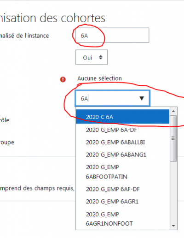This screenshot has width=184, height=238.
Task: Click the Aucune sélection text
Action: click(x=99, y=78)
